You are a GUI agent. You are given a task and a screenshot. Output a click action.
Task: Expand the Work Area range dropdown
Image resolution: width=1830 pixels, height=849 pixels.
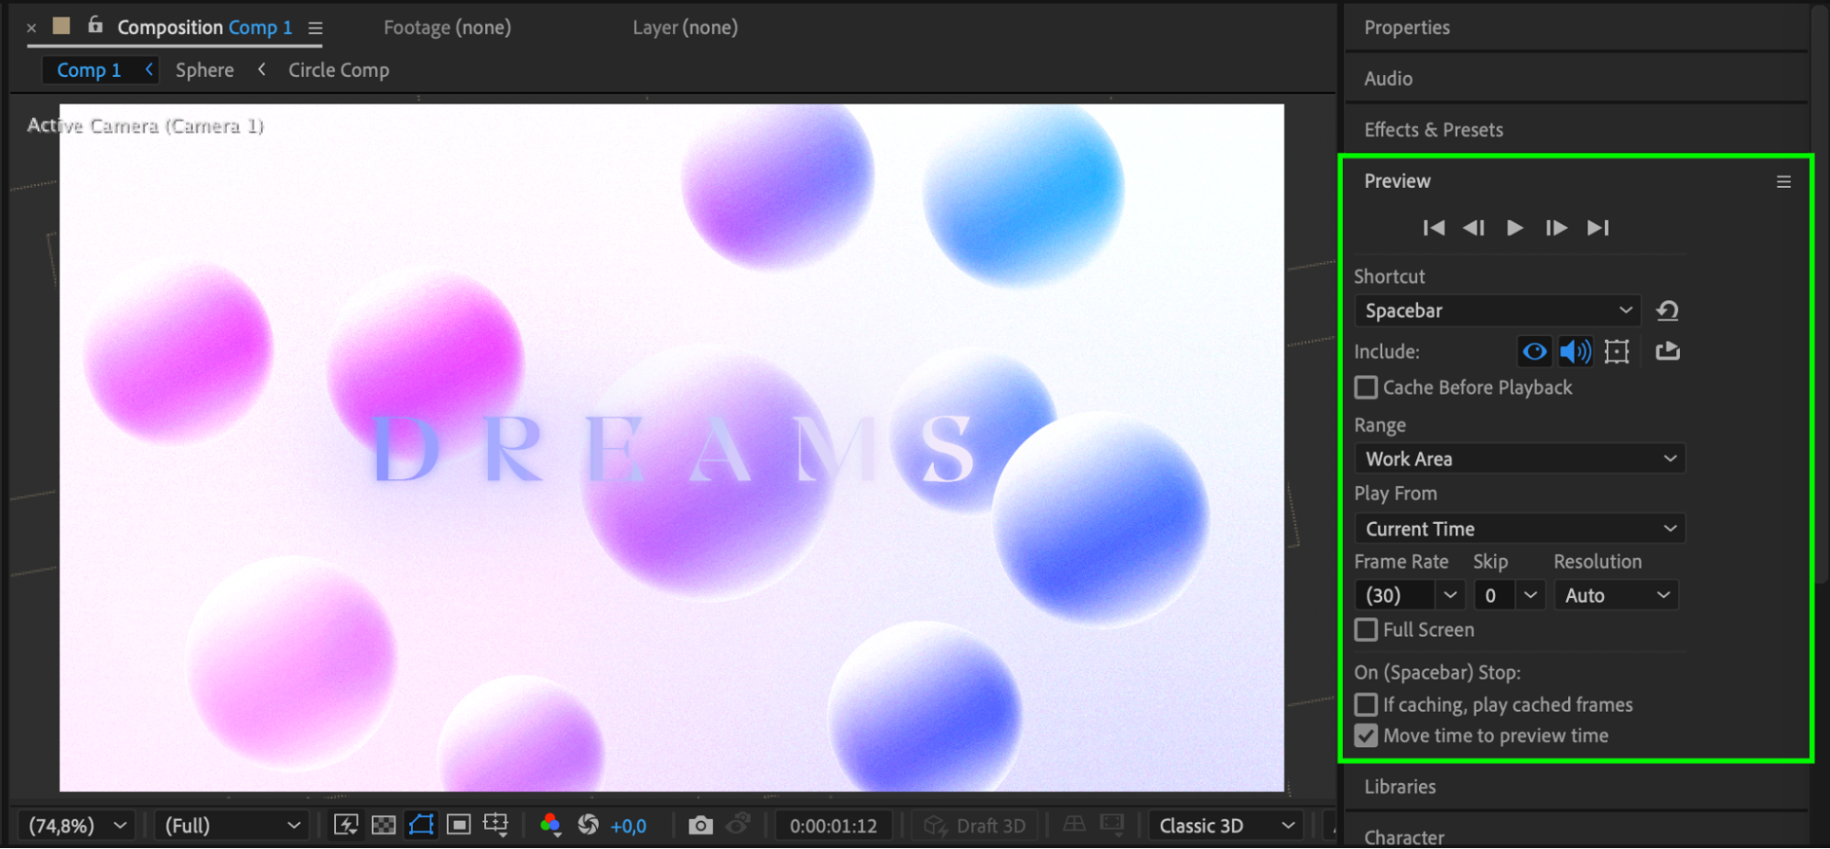click(1520, 459)
